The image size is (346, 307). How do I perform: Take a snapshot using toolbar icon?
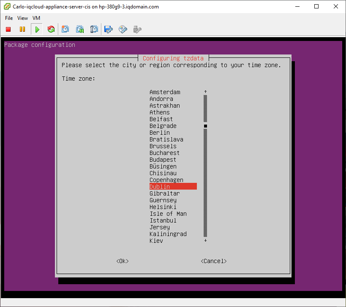click(65, 29)
